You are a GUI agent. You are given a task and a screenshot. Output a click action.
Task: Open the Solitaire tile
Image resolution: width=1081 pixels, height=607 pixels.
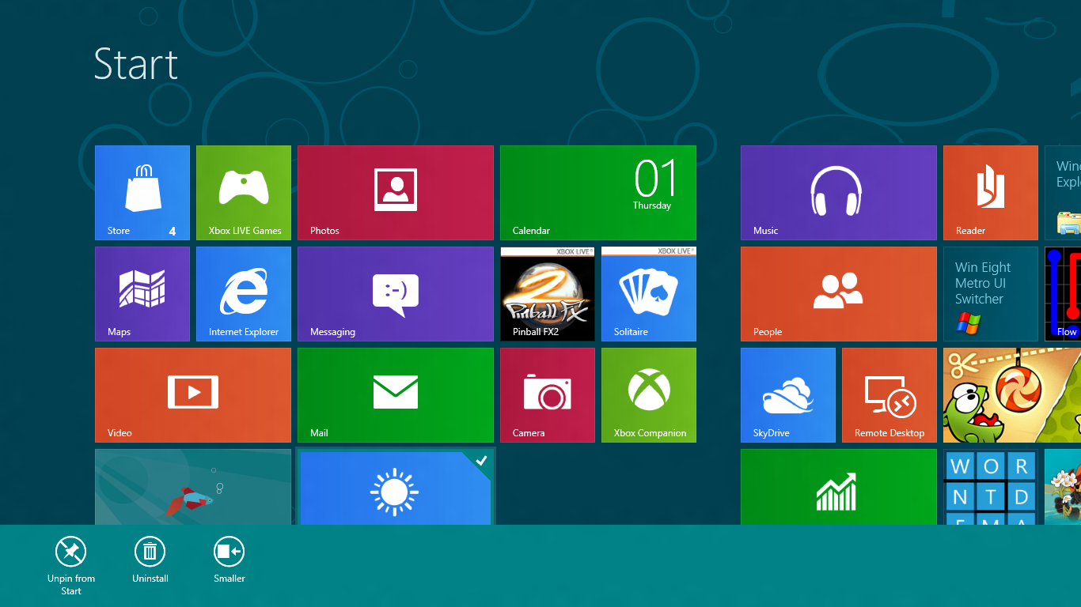click(x=649, y=294)
